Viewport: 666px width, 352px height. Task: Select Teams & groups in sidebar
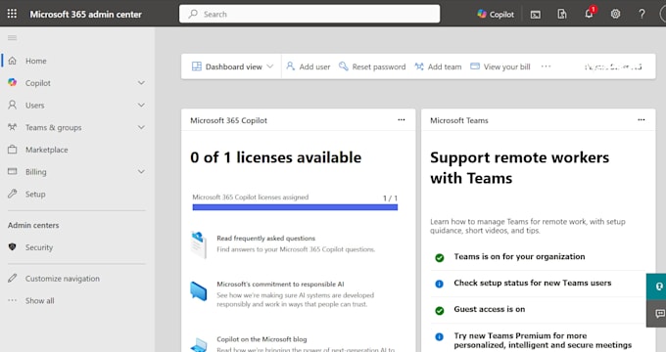tap(54, 127)
